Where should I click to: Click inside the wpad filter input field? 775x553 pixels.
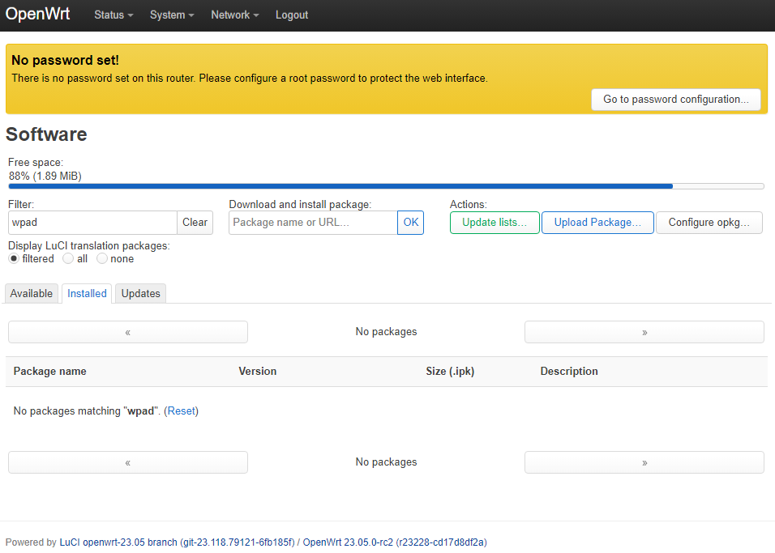(92, 222)
